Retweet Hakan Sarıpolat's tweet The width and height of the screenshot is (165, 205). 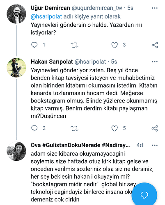coord(74,128)
